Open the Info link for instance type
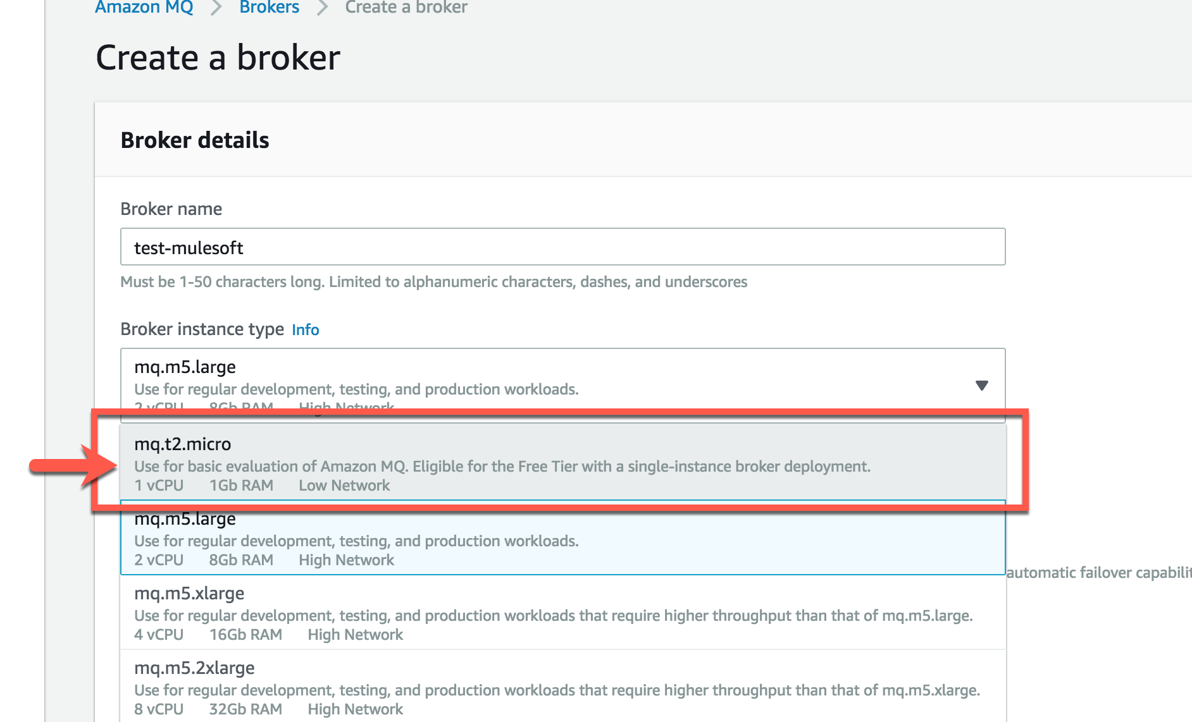This screenshot has height=722, width=1192. click(305, 330)
